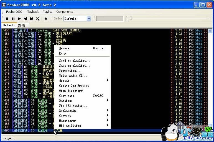Expand the Database submenu
The width and height of the screenshot is (214, 142).
tap(82, 101)
